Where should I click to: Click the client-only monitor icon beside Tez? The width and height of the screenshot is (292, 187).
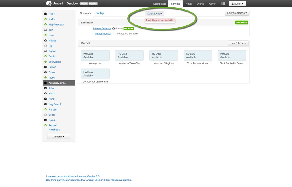(x=46, y=30)
